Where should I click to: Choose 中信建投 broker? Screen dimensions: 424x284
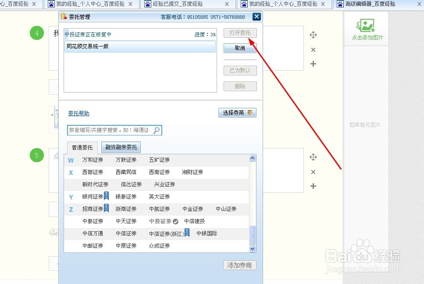click(194, 221)
